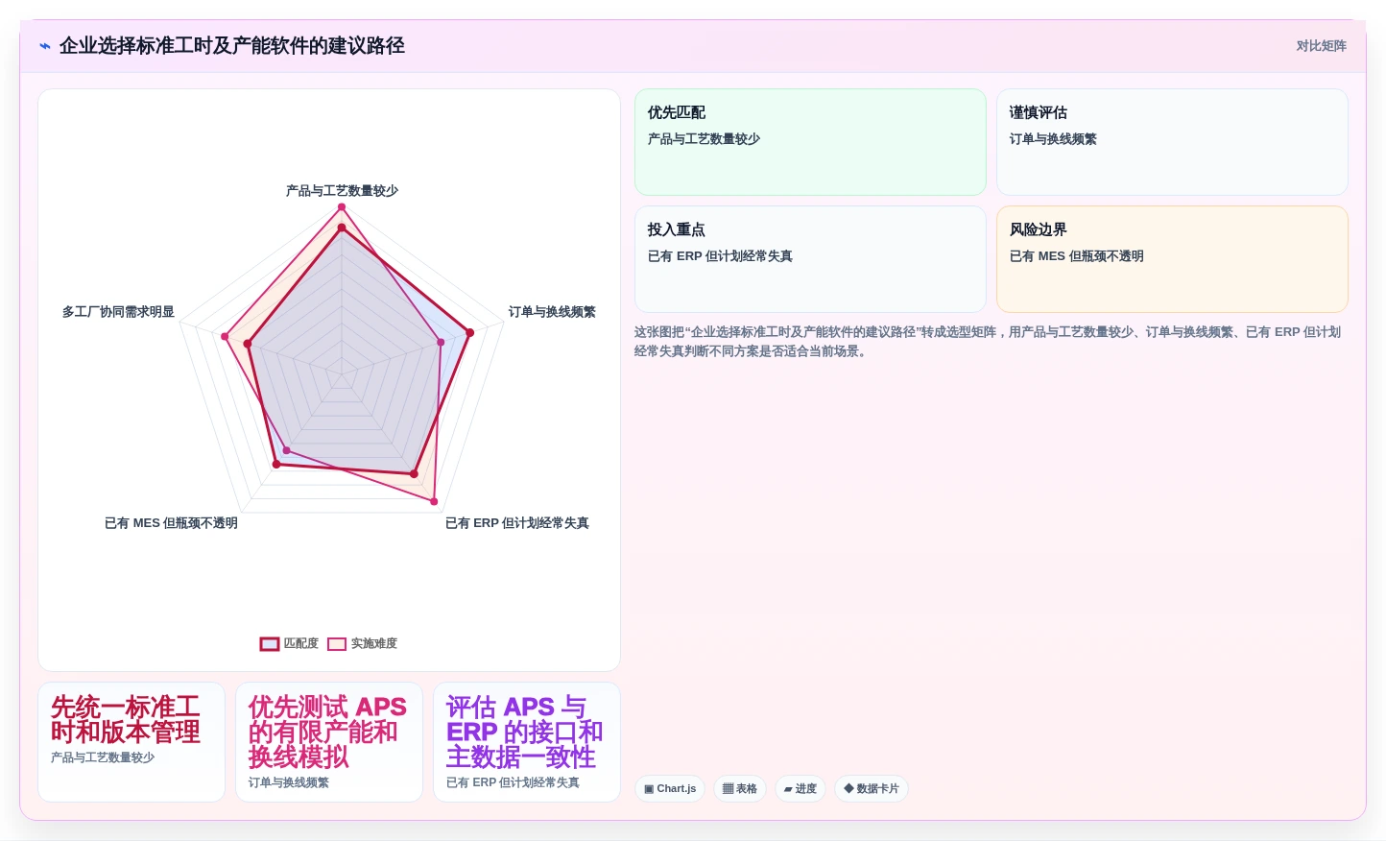The height and width of the screenshot is (841, 1386).
Task: Click the 匹配度 legend label
Action: coord(300,644)
